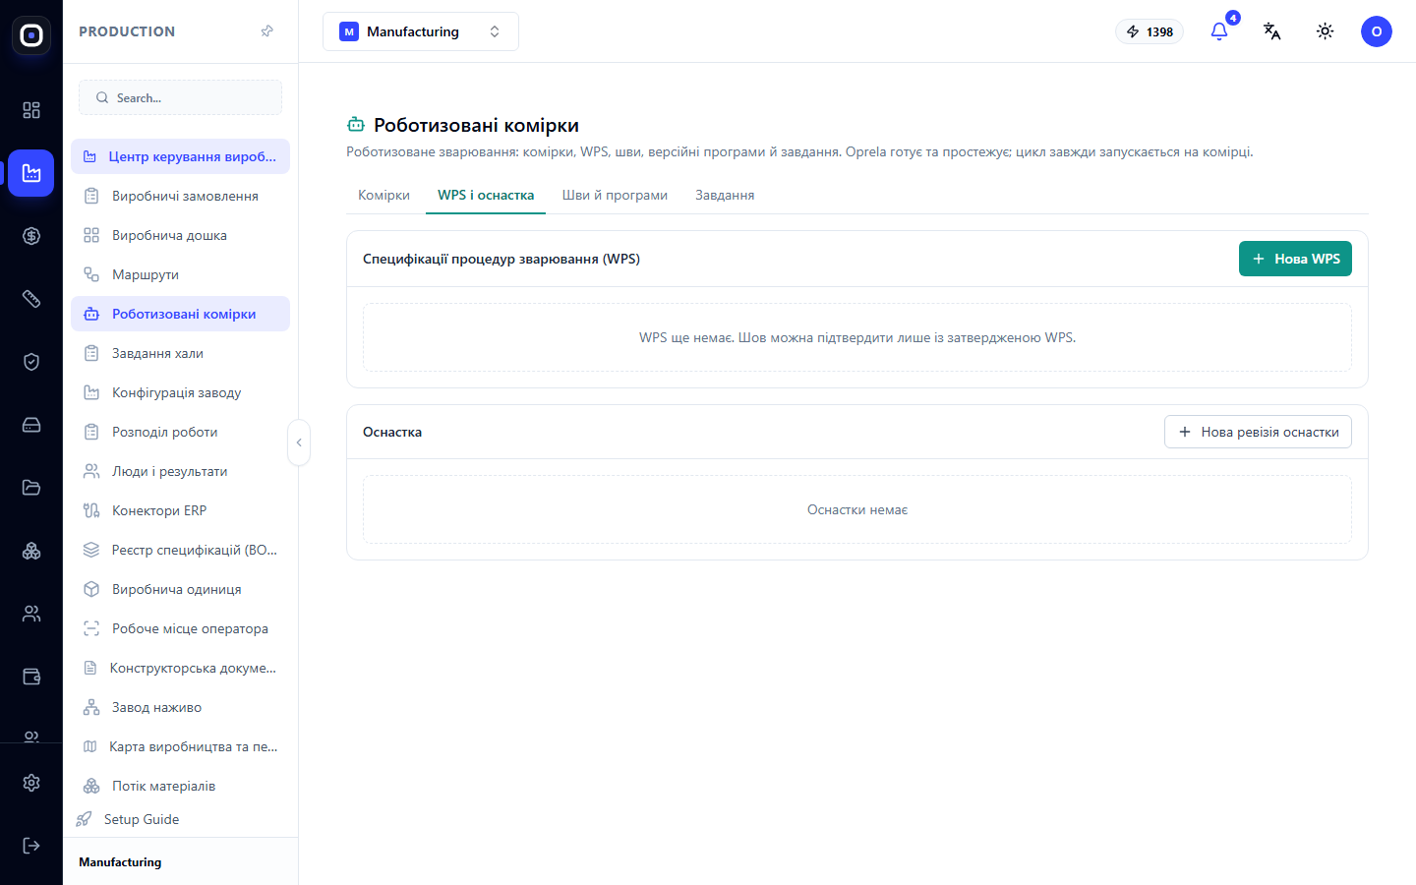
Task: Open Конектори ERP in the sidebar
Action: pos(180,510)
